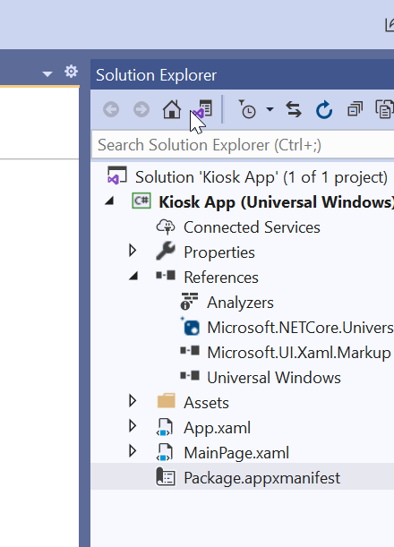Click the gear settings icon in left panel

click(72, 72)
